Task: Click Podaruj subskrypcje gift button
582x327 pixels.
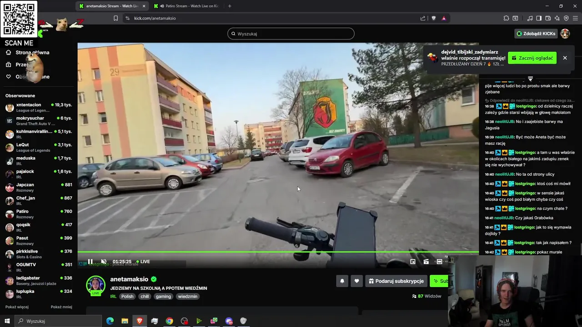Action: click(x=396, y=281)
